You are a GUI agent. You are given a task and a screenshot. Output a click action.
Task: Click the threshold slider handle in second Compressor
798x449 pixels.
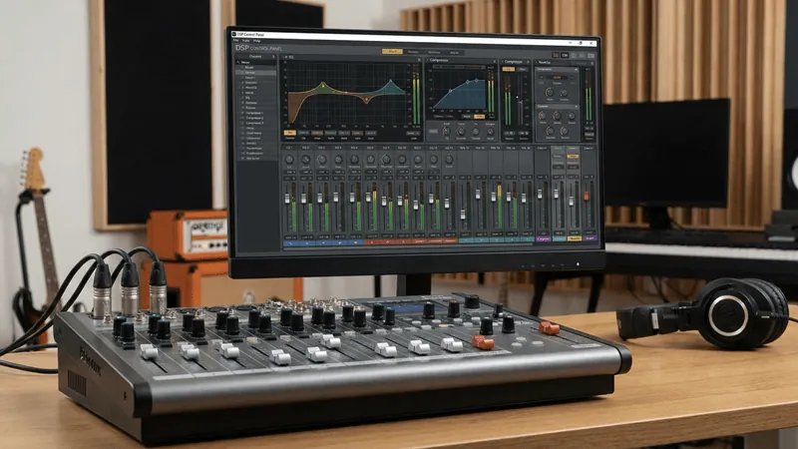pos(520,102)
